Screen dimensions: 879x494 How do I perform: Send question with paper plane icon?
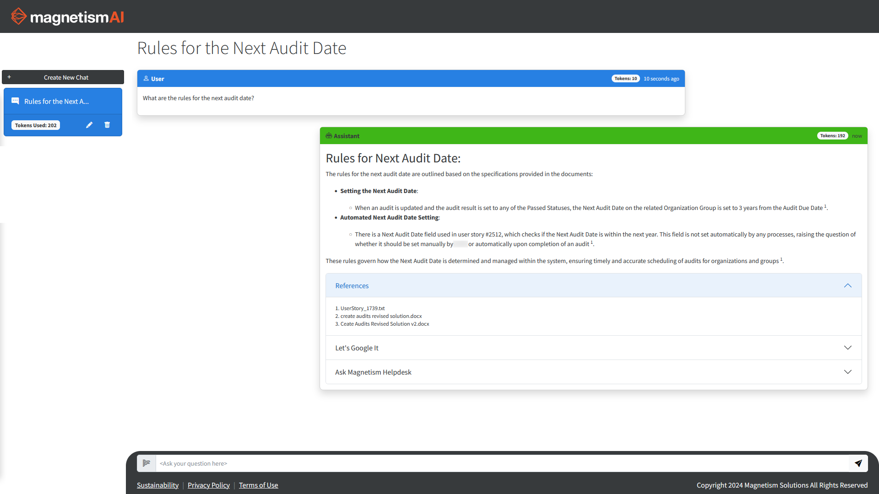(x=858, y=463)
